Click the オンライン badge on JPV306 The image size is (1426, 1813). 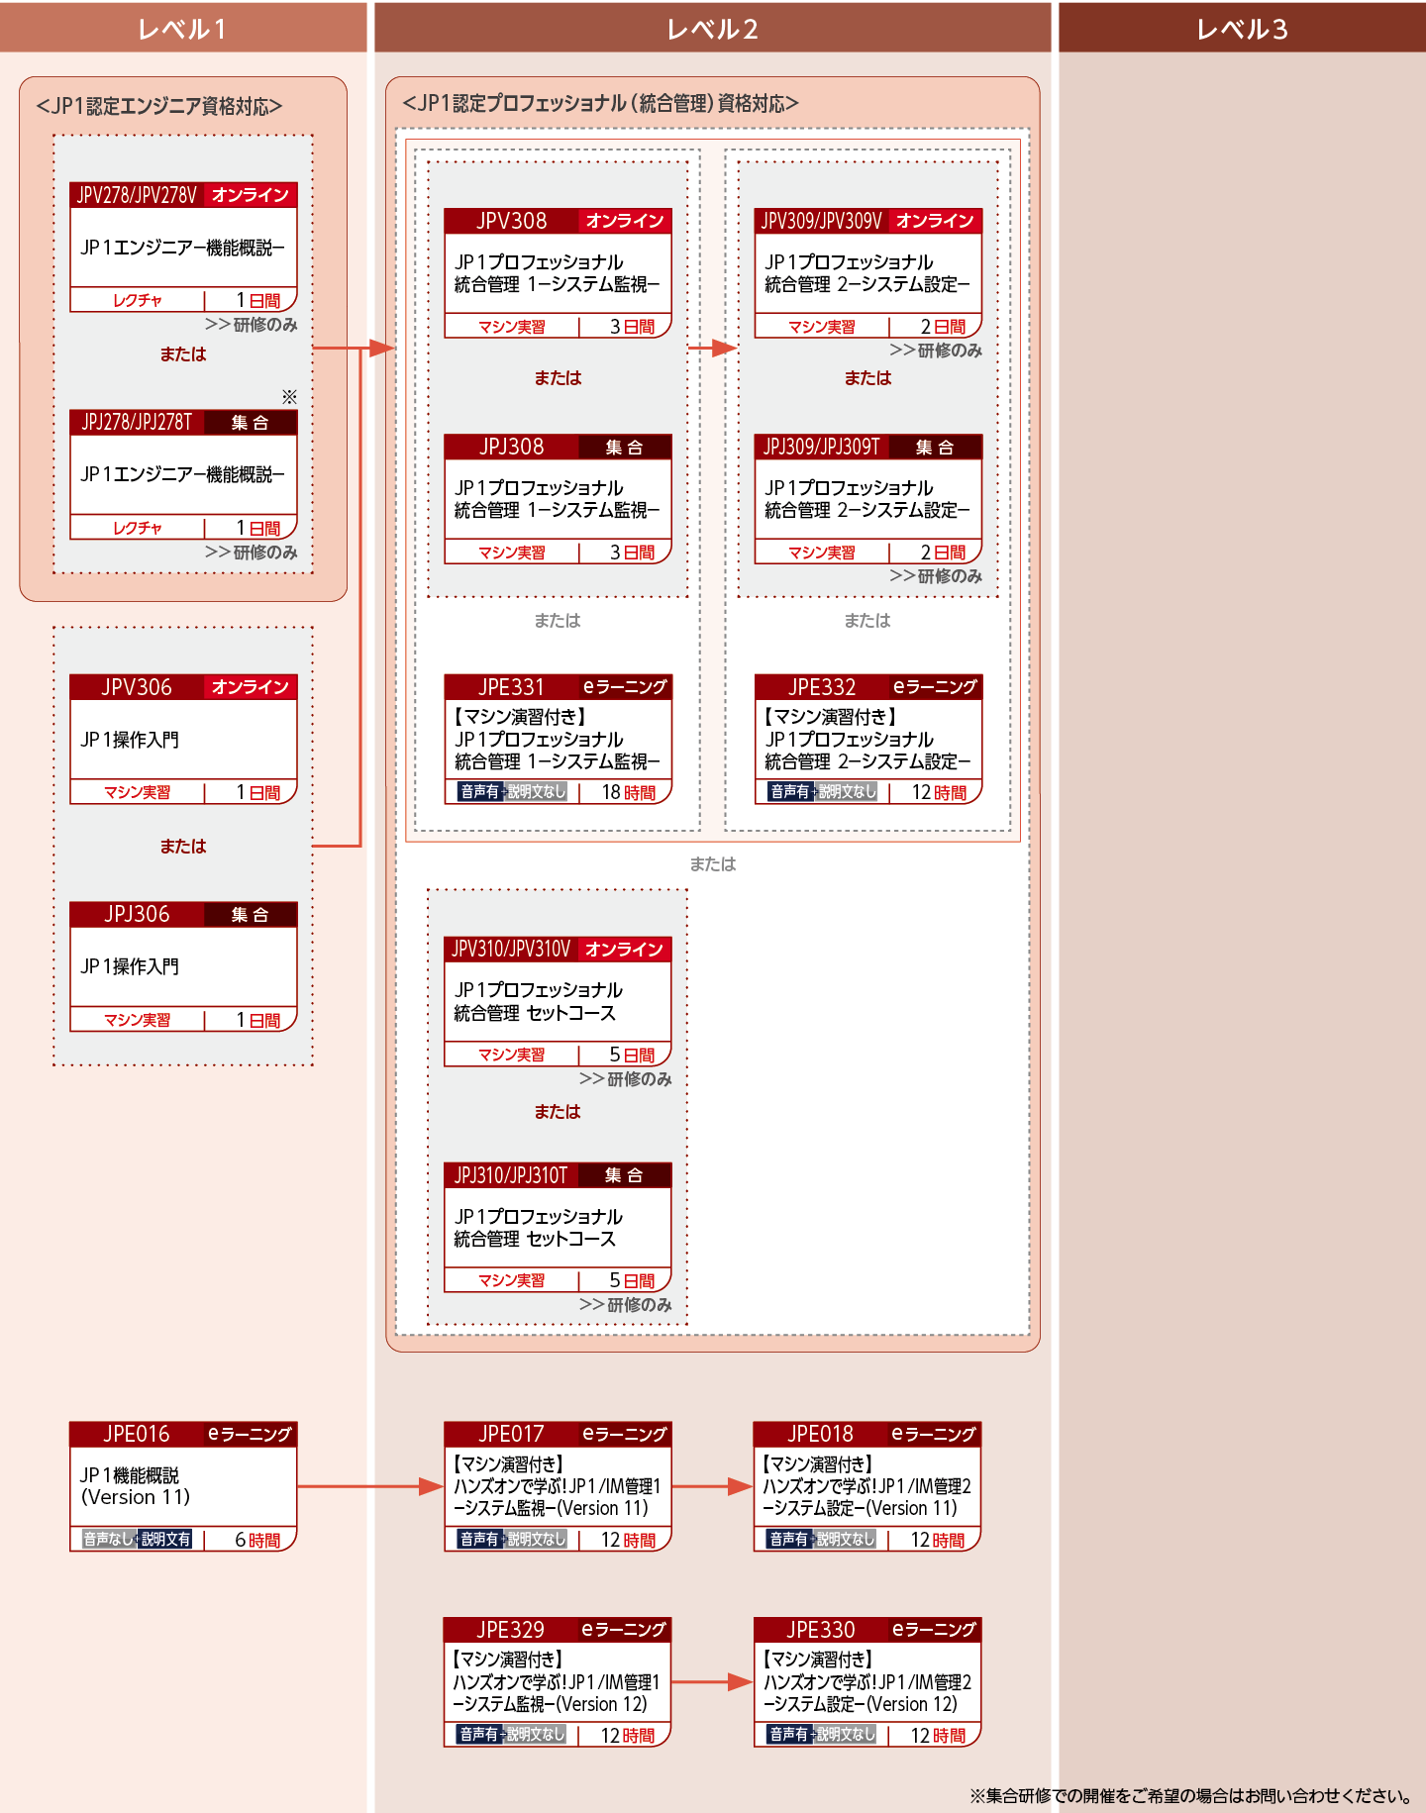pos(250,687)
